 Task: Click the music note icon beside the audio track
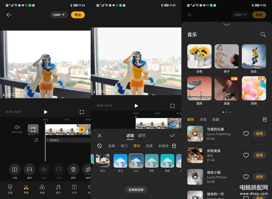coord(36,140)
